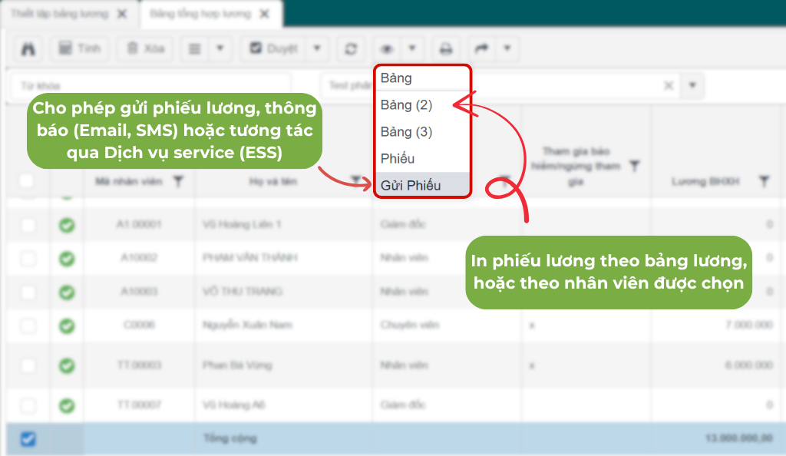Toggle checkbox for row A10003
Viewport: 786px width, 456px height.
click(28, 292)
